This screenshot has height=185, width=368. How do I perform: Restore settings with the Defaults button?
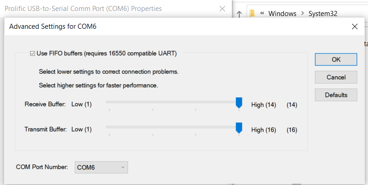point(336,95)
